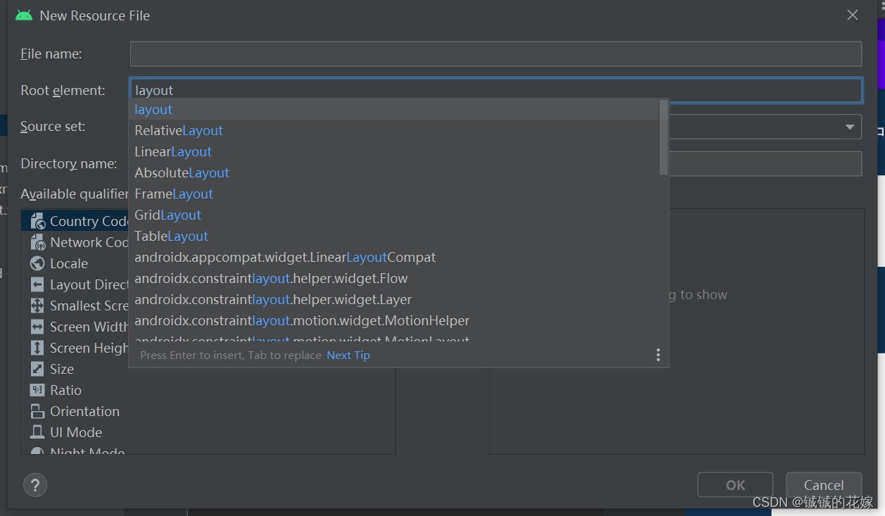Viewport: 885px width, 516px height.
Task: Select the Screen Width qualifier icon
Action: point(37,327)
